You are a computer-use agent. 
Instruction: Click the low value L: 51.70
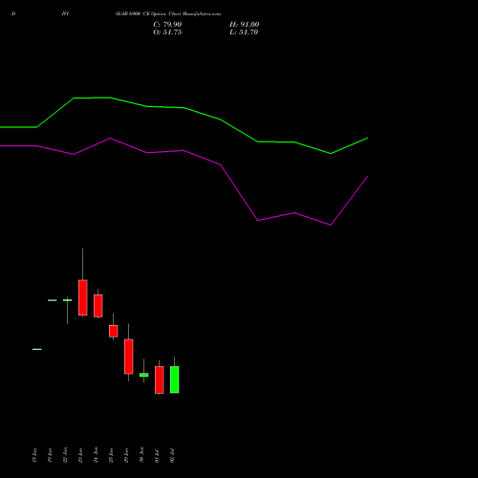coord(244,33)
